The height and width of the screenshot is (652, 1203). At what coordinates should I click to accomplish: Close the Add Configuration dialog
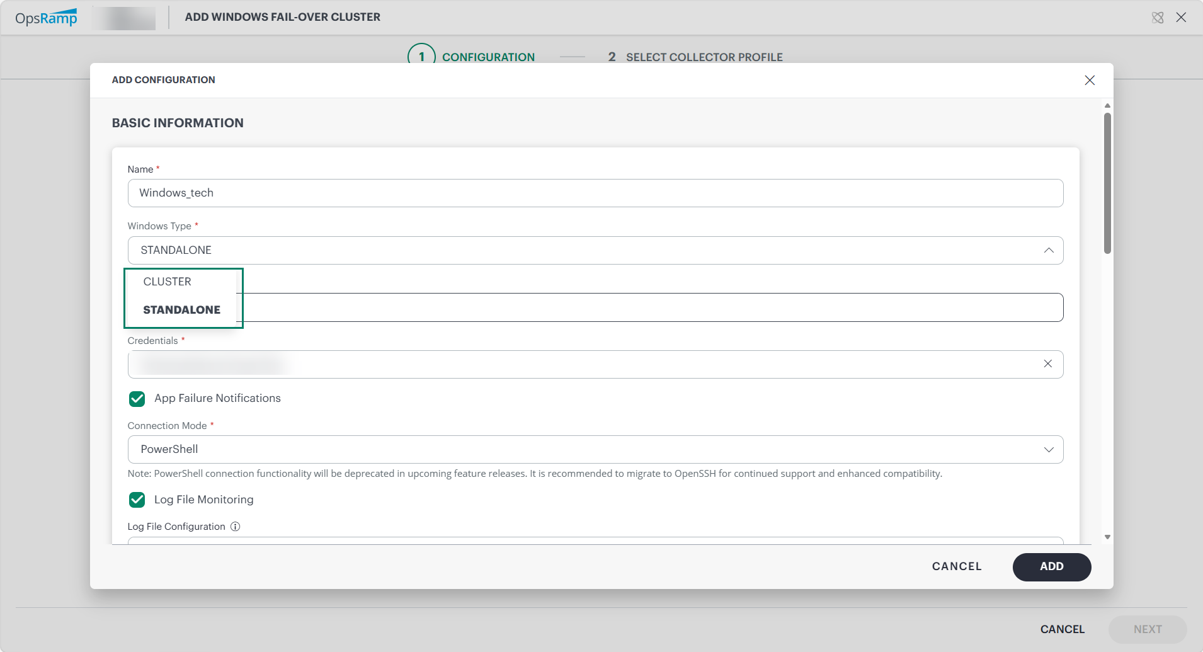click(x=1090, y=80)
